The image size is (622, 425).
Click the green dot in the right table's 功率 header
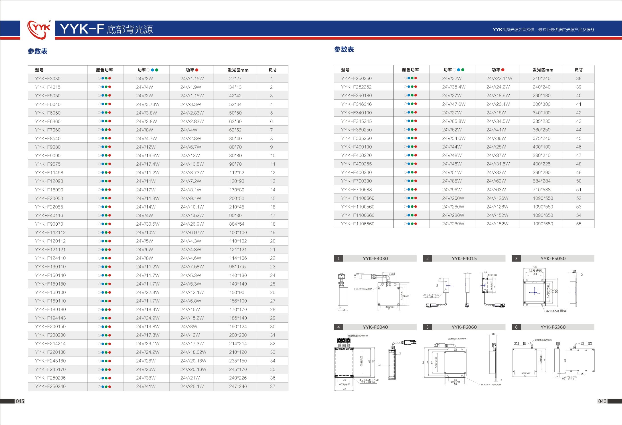463,70
